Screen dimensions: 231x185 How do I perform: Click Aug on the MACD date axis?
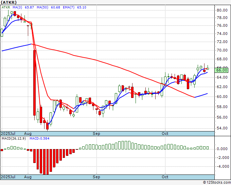coord(28,177)
